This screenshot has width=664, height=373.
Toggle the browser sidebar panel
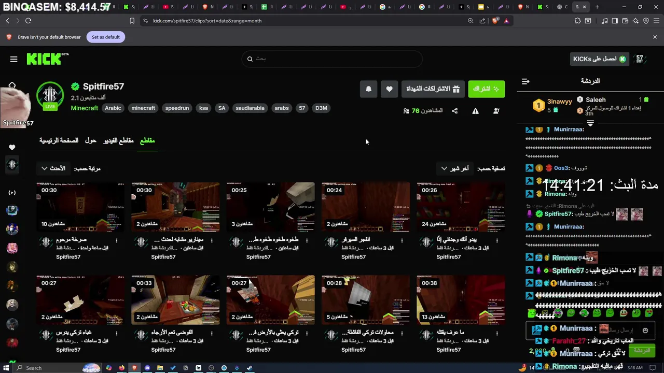pos(615,21)
